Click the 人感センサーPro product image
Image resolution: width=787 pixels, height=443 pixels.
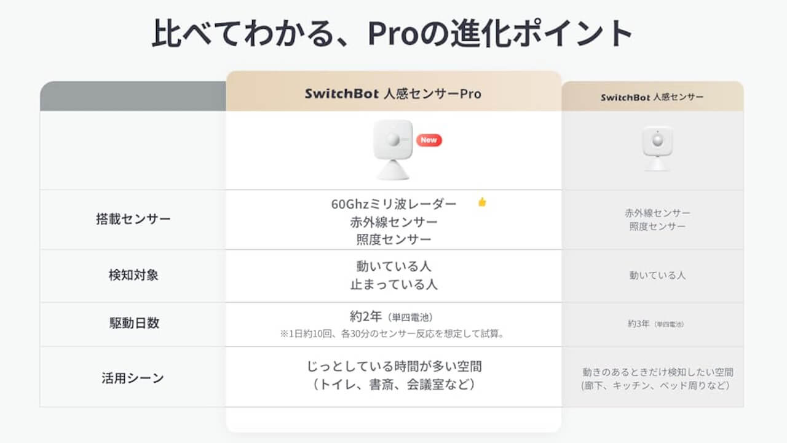click(x=393, y=149)
